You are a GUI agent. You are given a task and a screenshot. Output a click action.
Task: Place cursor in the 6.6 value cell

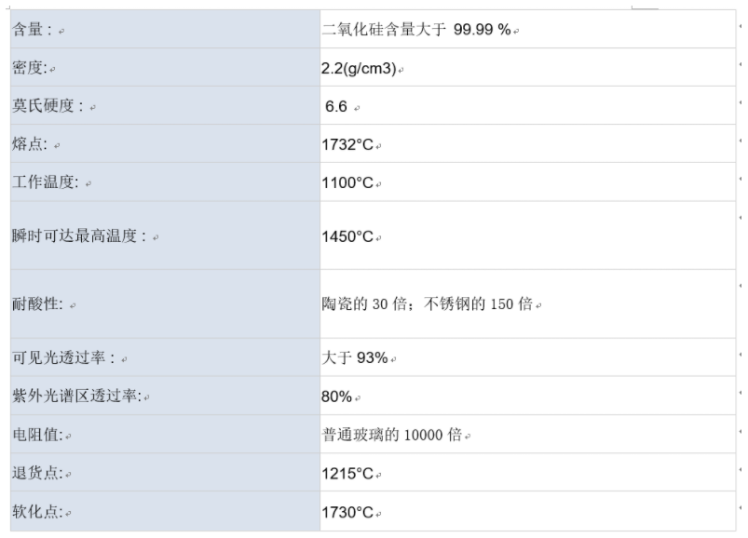coord(337,106)
